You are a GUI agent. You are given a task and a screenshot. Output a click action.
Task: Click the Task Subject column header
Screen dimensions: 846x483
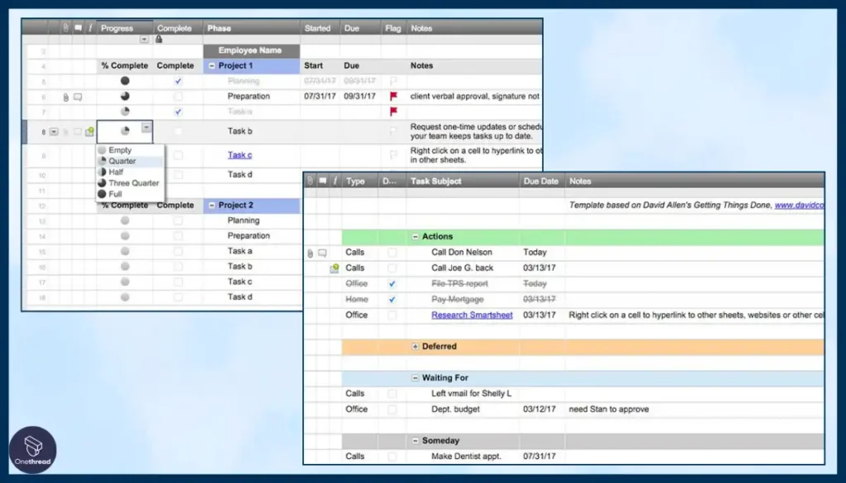463,181
